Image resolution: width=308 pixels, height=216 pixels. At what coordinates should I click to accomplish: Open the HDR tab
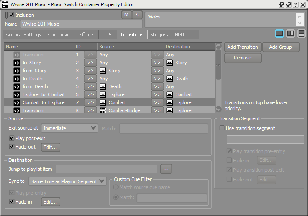point(180,35)
